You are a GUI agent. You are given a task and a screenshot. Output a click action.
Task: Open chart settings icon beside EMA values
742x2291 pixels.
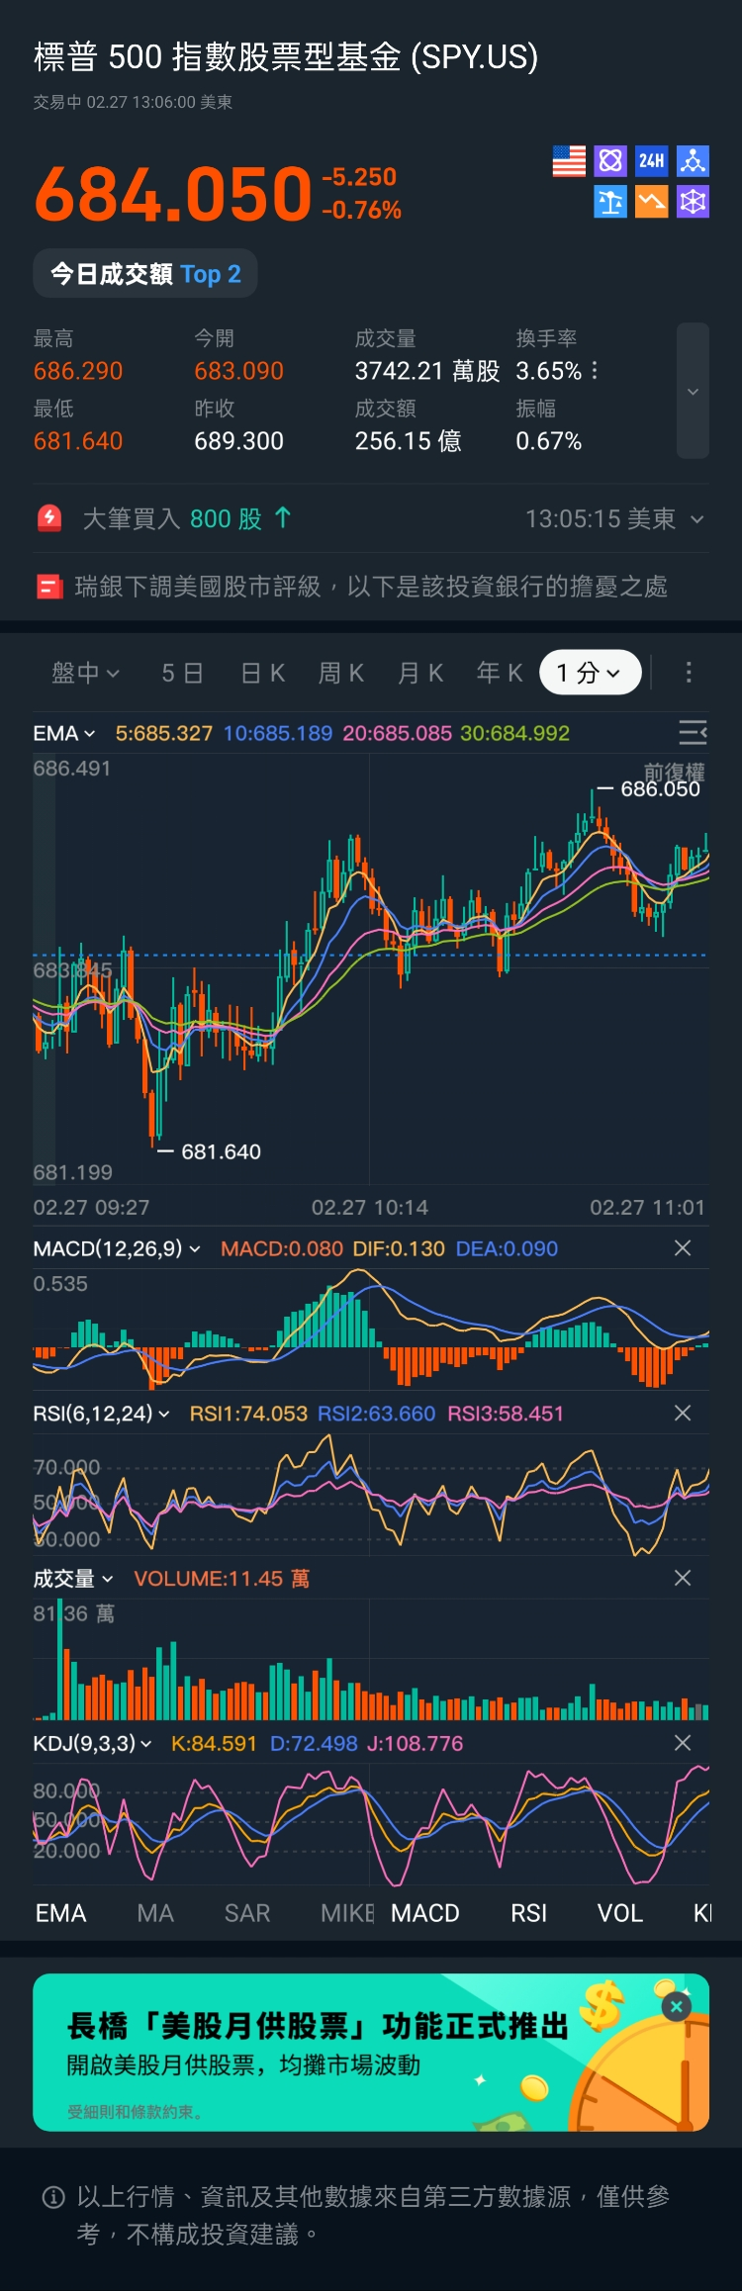click(x=692, y=732)
